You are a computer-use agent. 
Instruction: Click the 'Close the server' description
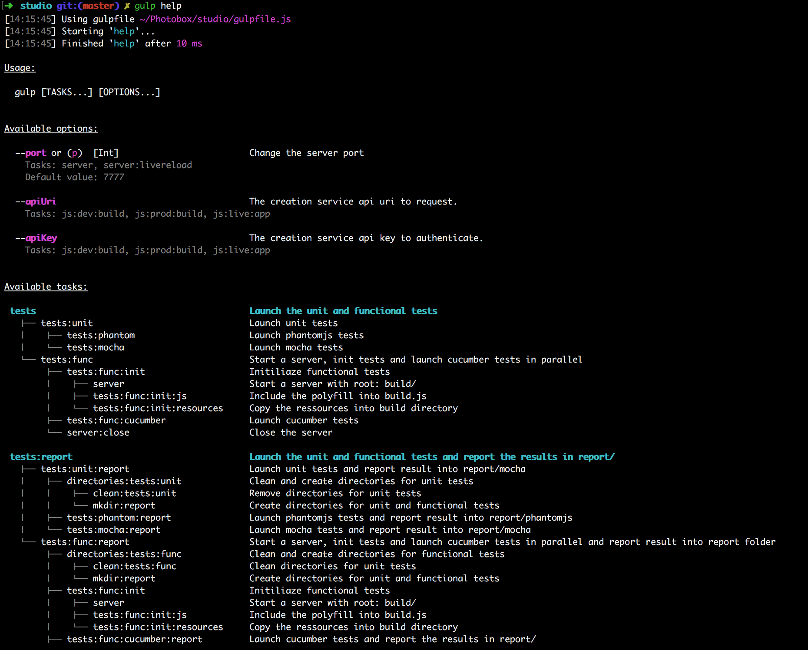pyautogui.click(x=291, y=433)
